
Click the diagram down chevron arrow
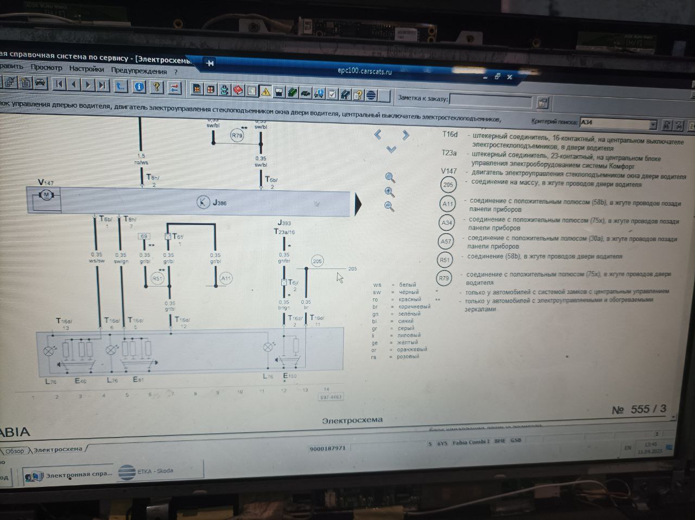click(391, 148)
